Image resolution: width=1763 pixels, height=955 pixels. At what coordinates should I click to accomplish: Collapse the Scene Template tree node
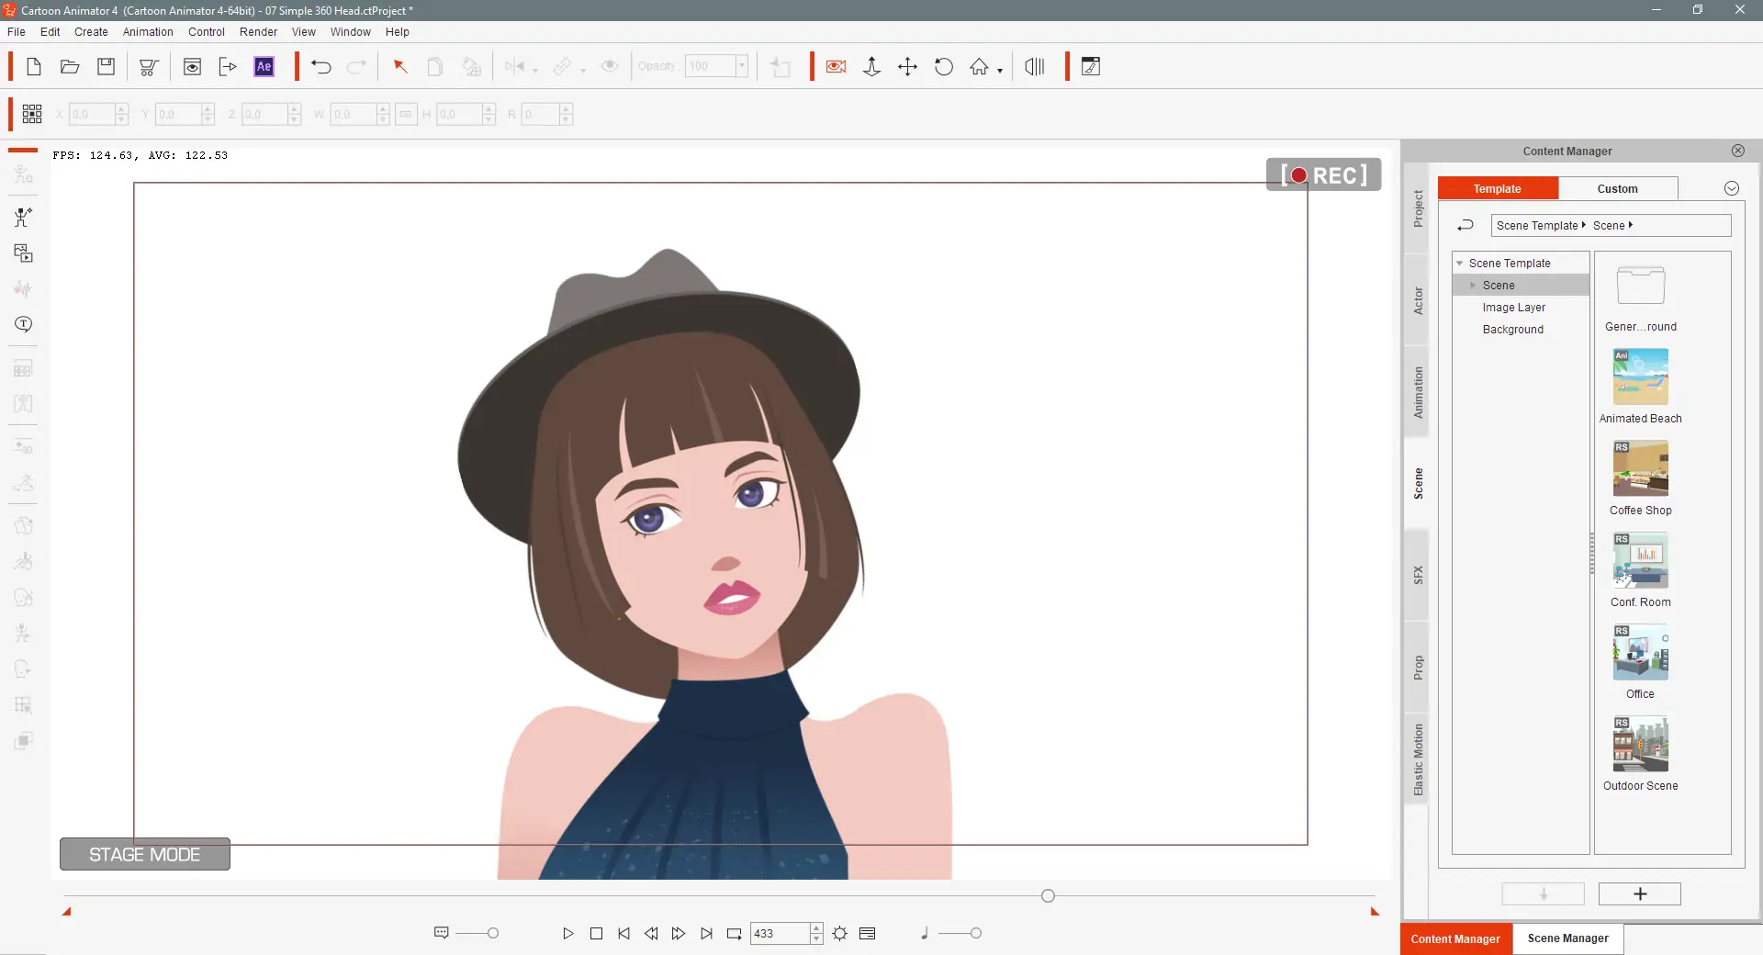click(x=1459, y=264)
